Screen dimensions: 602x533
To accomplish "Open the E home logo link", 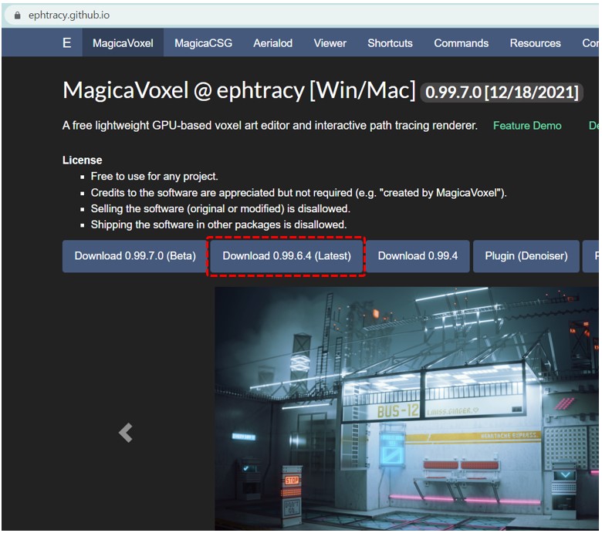I will point(67,42).
